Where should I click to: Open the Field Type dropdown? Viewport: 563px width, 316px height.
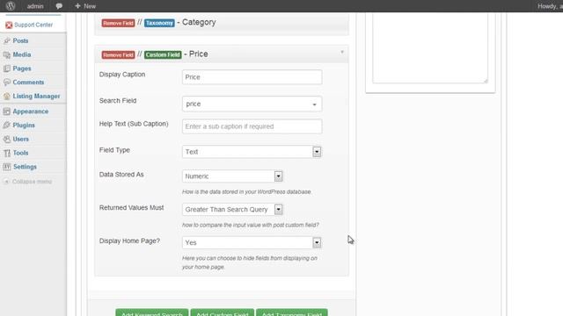pos(252,152)
